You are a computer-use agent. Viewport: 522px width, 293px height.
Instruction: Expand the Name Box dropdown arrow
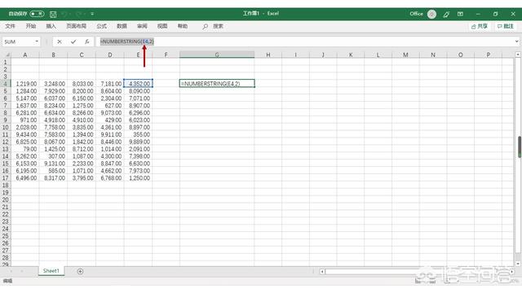(37, 42)
